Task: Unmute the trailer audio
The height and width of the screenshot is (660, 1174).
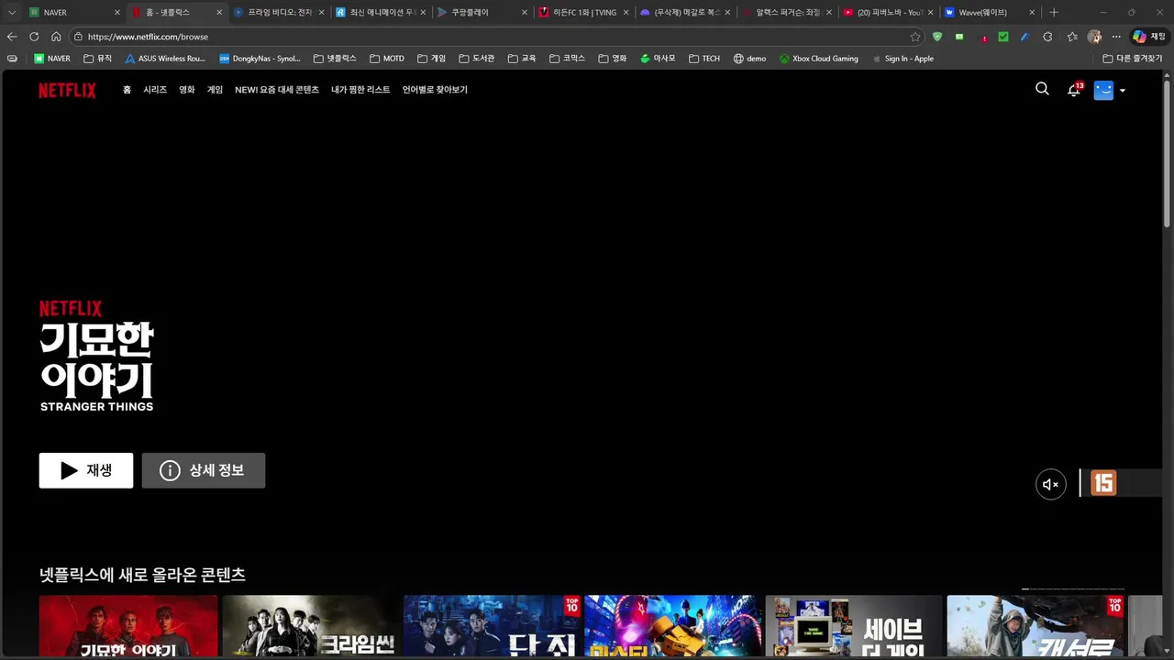Action: [x=1051, y=484]
